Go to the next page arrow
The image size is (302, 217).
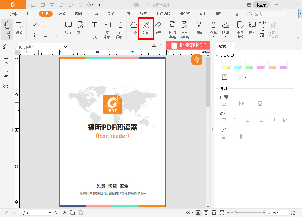(x=56, y=213)
